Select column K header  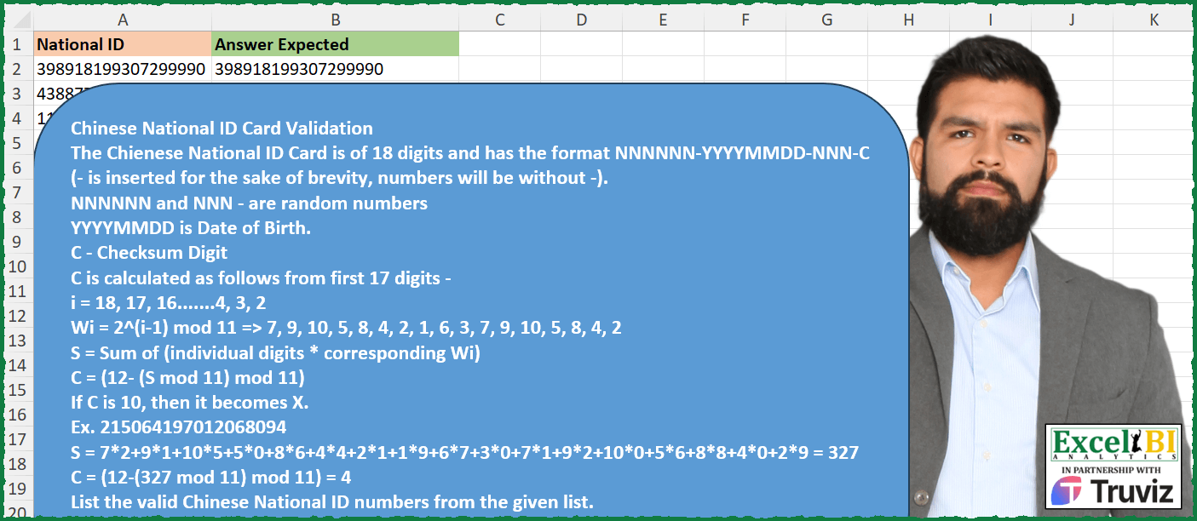tap(1152, 19)
